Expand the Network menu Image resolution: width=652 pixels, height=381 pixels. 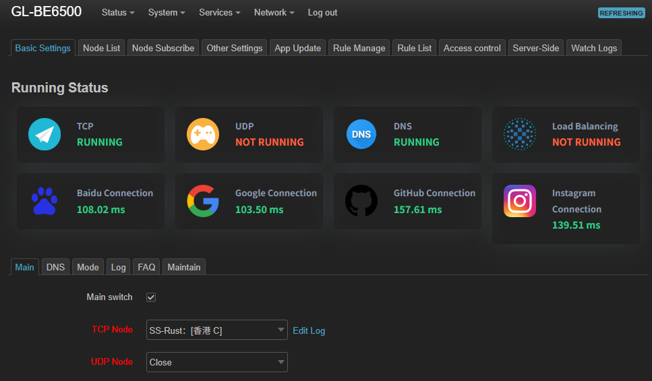click(274, 13)
